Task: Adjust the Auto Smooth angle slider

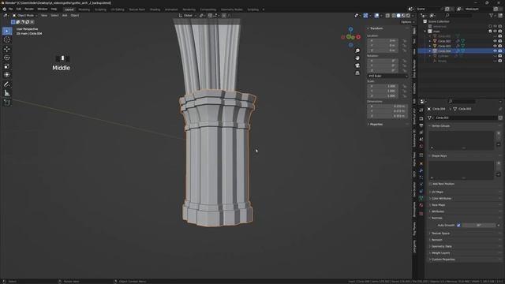Action: pos(479,225)
